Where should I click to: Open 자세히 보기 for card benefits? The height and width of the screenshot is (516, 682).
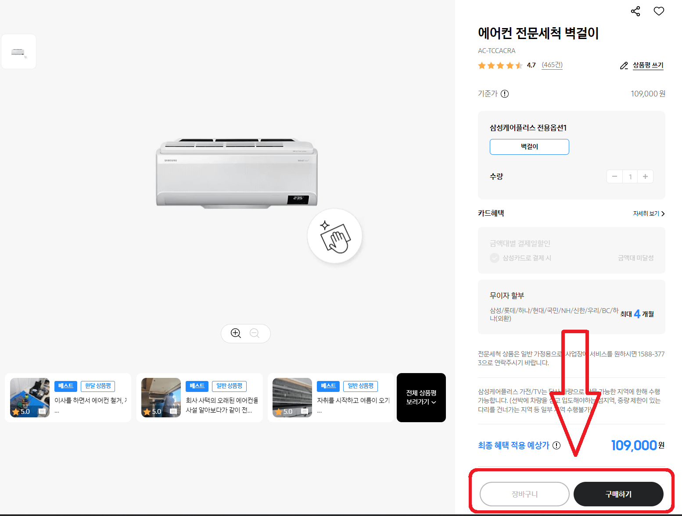click(x=648, y=214)
